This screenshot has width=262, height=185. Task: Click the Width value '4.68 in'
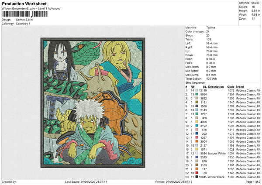point(256,15)
